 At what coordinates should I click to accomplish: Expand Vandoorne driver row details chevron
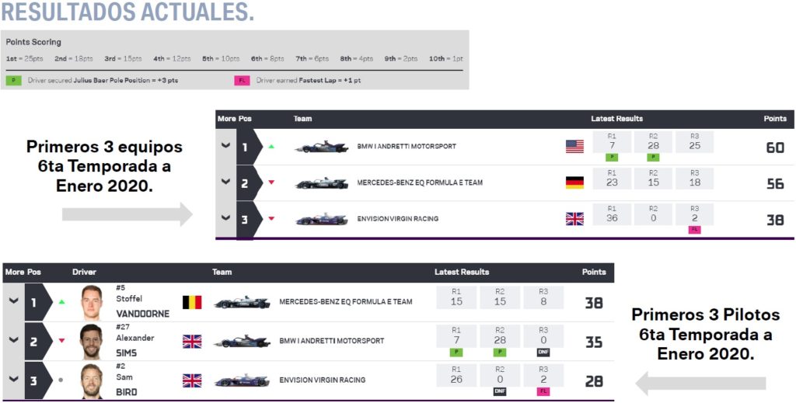(x=14, y=301)
